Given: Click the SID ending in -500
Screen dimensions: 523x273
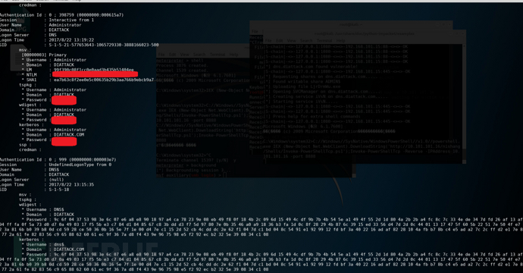Looking at the screenshot, I should point(104,45).
